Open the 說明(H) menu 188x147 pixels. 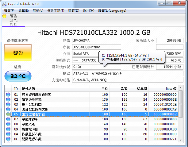click(x=89, y=11)
